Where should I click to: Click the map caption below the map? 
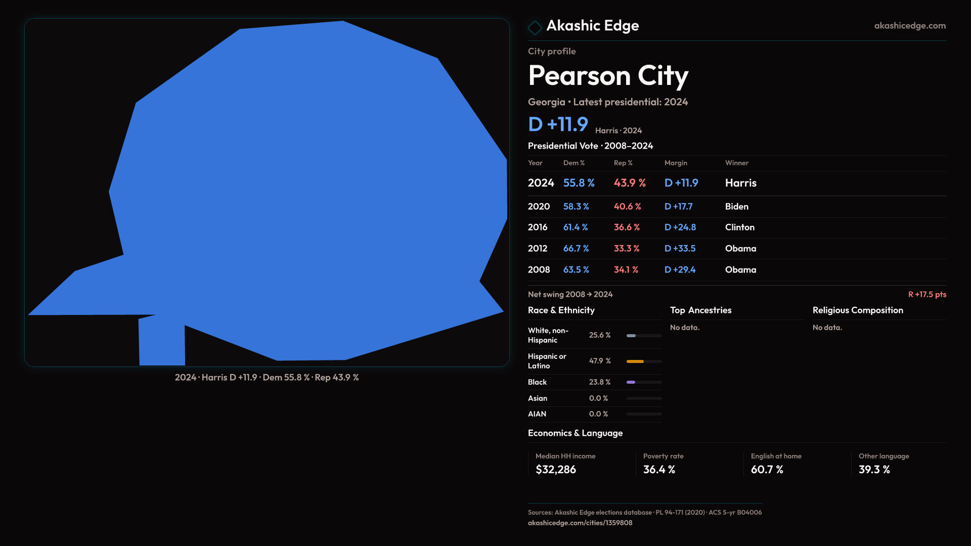click(x=267, y=378)
